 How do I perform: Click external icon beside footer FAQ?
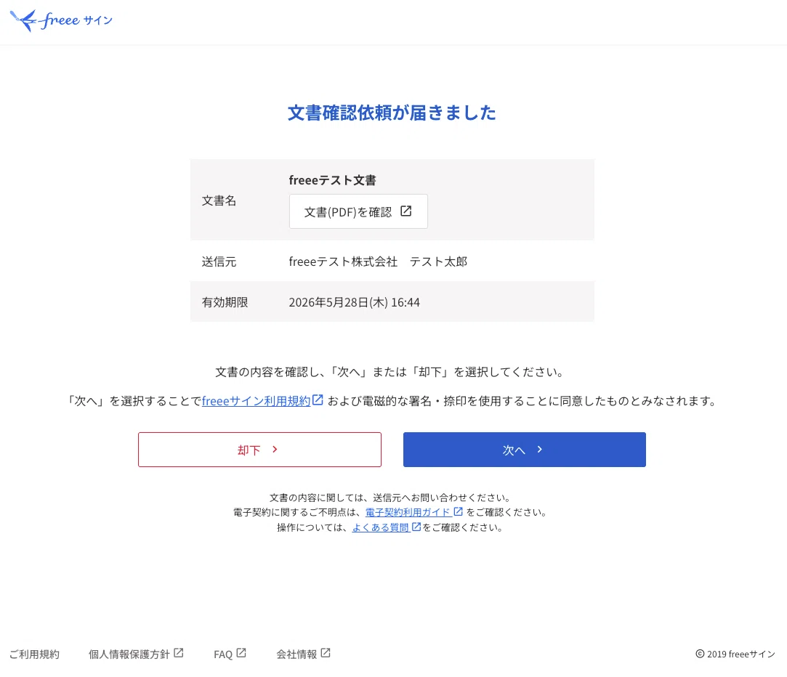tap(241, 654)
